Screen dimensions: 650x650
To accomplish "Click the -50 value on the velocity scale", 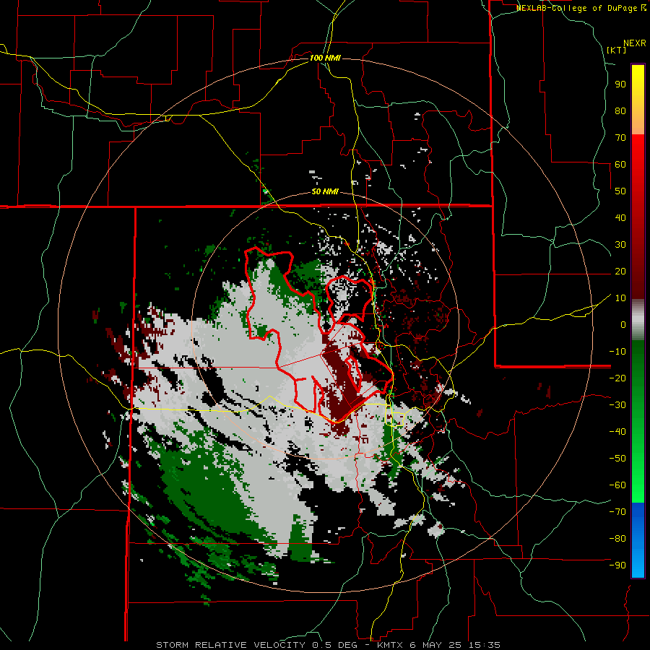I will (617, 459).
